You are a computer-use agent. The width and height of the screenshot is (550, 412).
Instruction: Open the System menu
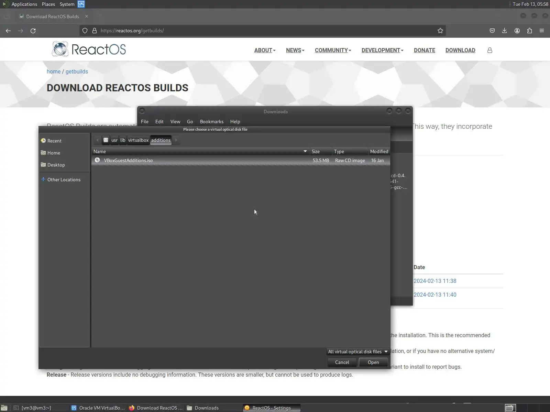pyautogui.click(x=67, y=4)
